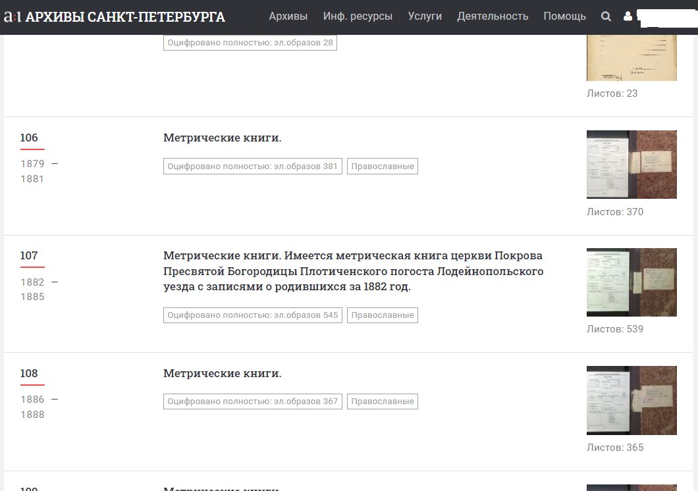Click the text 'Листов: 539'
This screenshot has width=698, height=491.
tap(615, 329)
